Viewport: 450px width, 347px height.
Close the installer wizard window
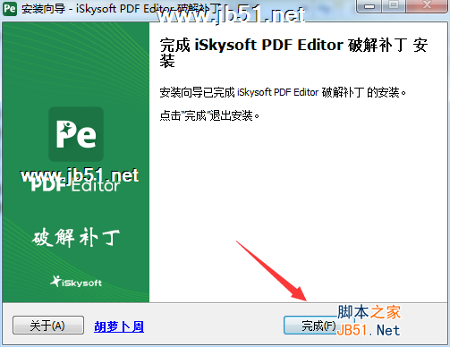(427, 6)
